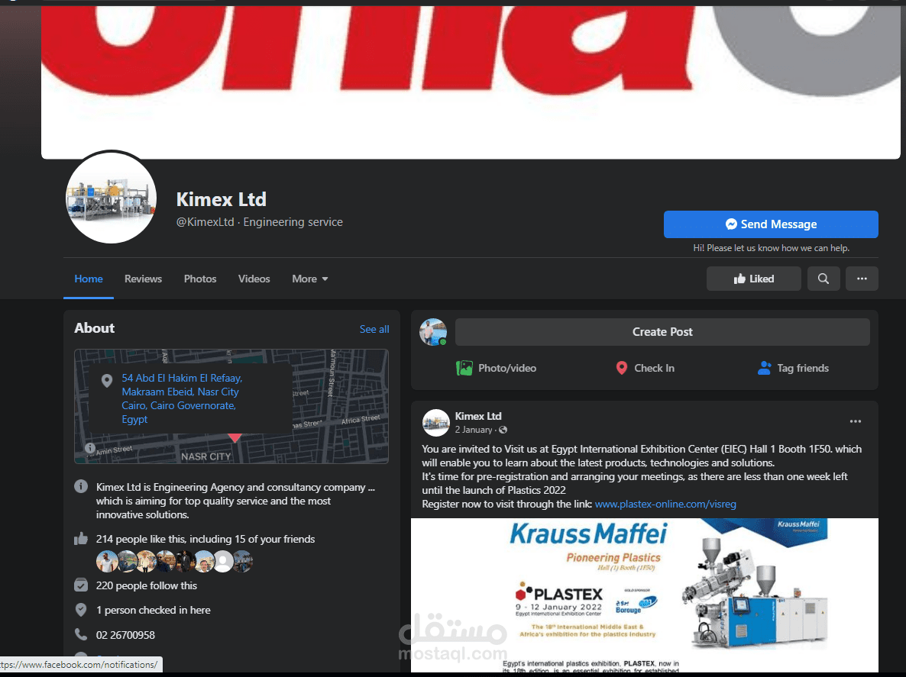Expand the More tab dropdown
The width and height of the screenshot is (906, 677).
pos(310,279)
